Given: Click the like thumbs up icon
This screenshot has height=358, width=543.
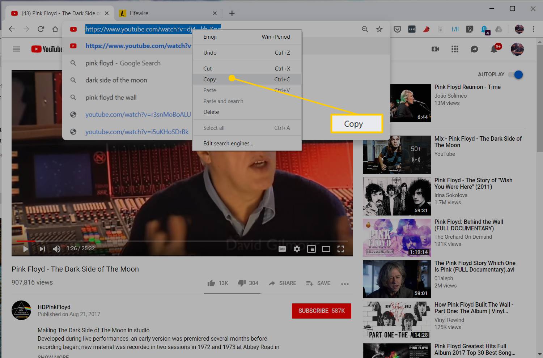Looking at the screenshot, I should click(x=211, y=283).
